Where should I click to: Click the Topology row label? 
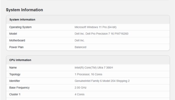(15, 74)
